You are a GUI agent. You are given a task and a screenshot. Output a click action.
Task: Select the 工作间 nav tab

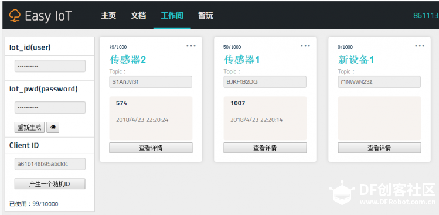(172, 16)
